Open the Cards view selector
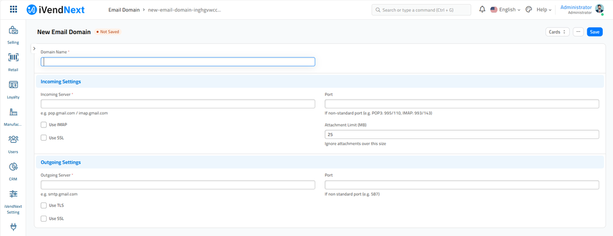Image resolution: width=613 pixels, height=236 pixels. tap(557, 32)
